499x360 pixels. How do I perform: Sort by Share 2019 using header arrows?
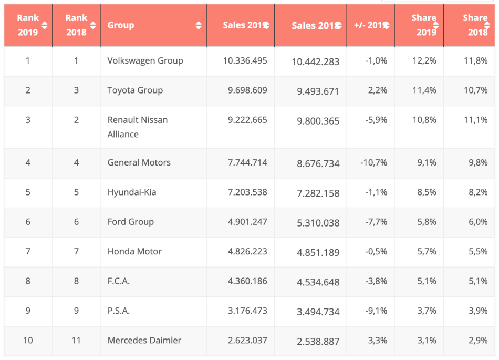click(435, 25)
